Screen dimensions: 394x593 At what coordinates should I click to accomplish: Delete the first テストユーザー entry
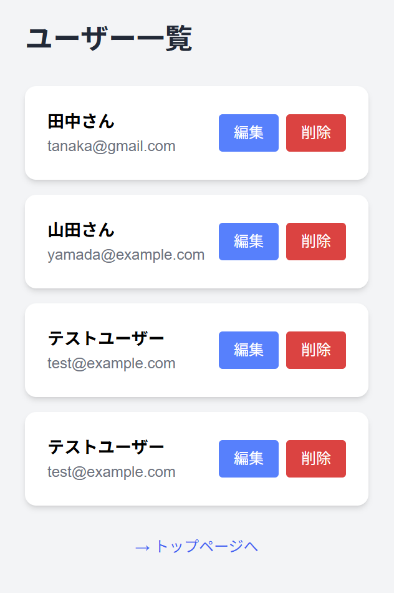pyautogui.click(x=315, y=350)
